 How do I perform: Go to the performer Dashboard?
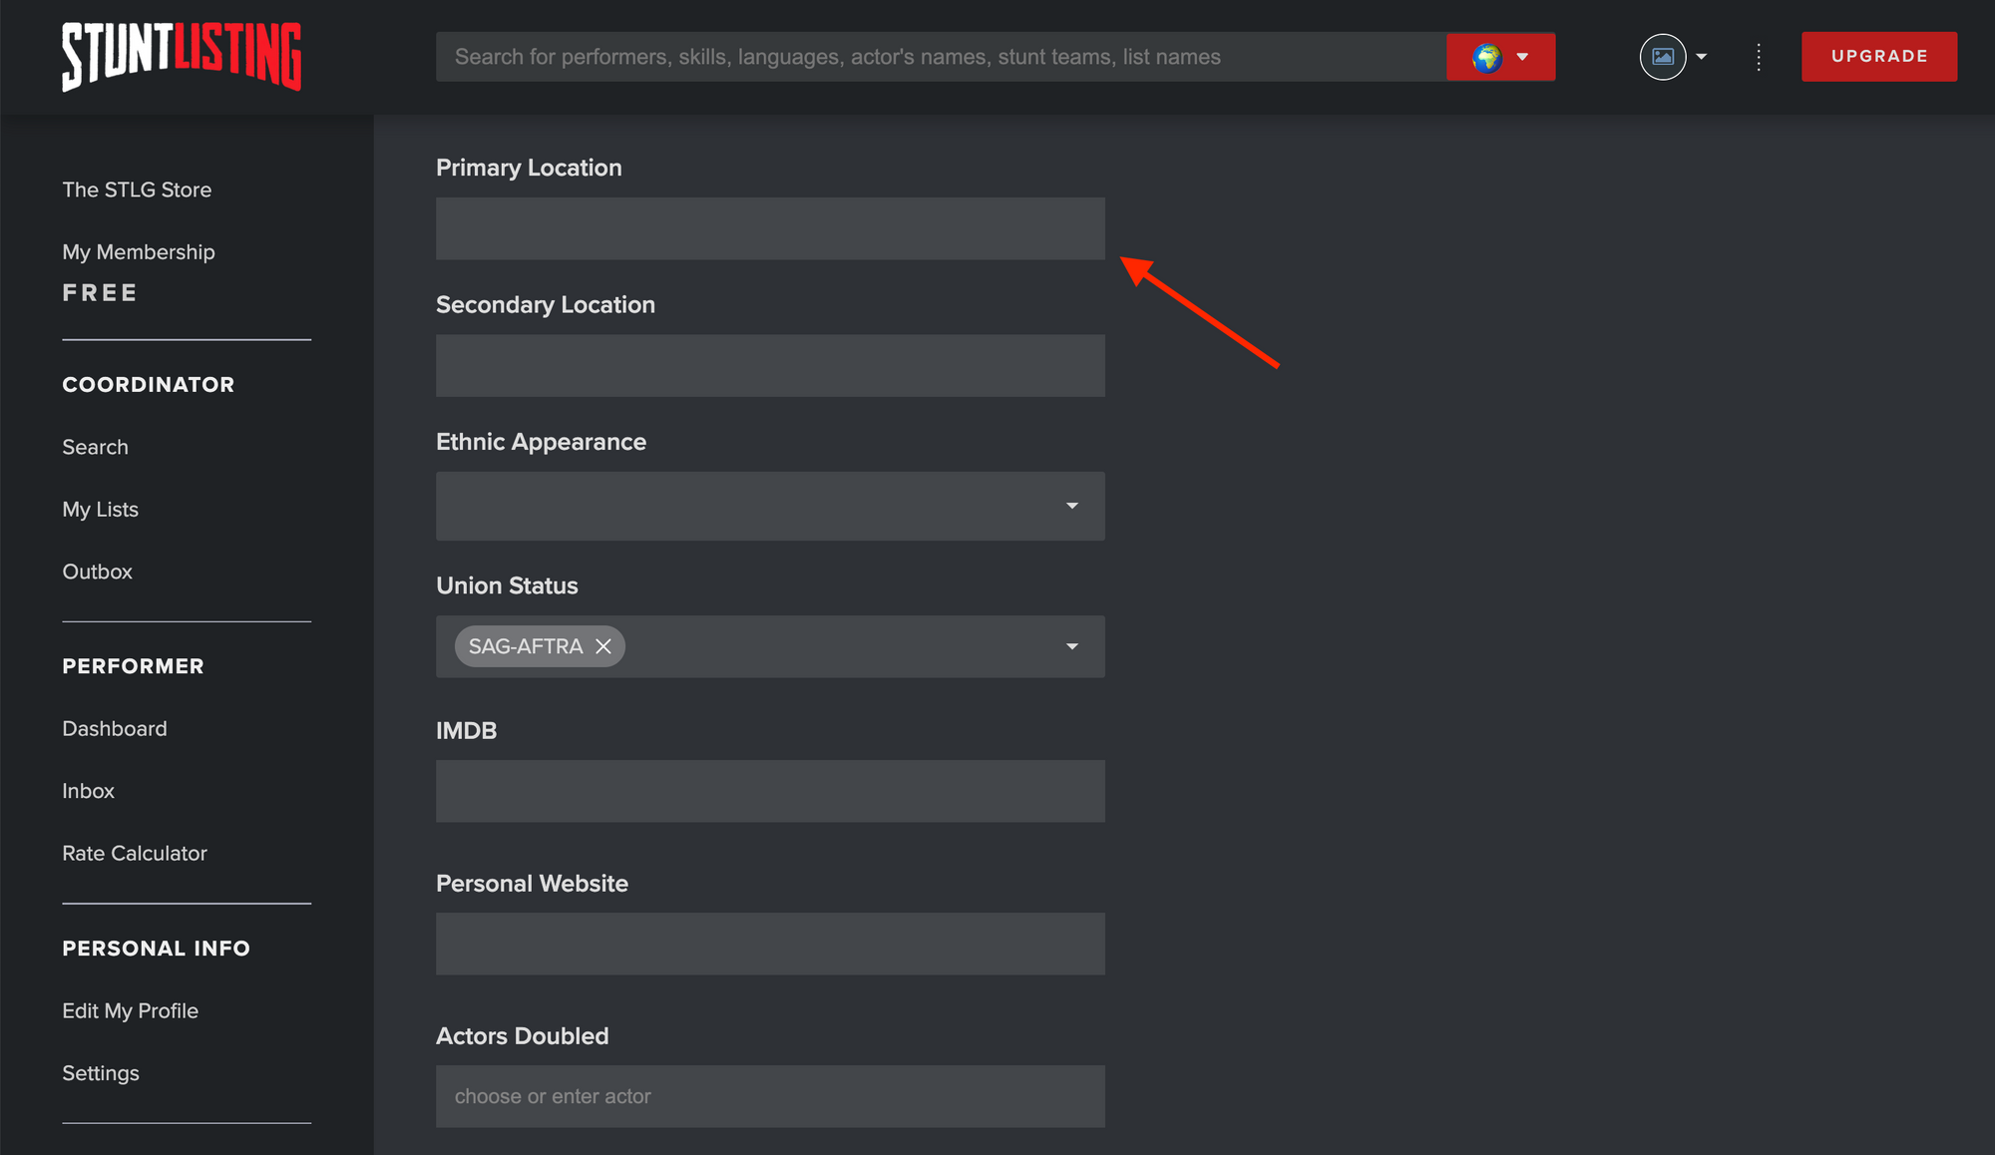click(115, 728)
